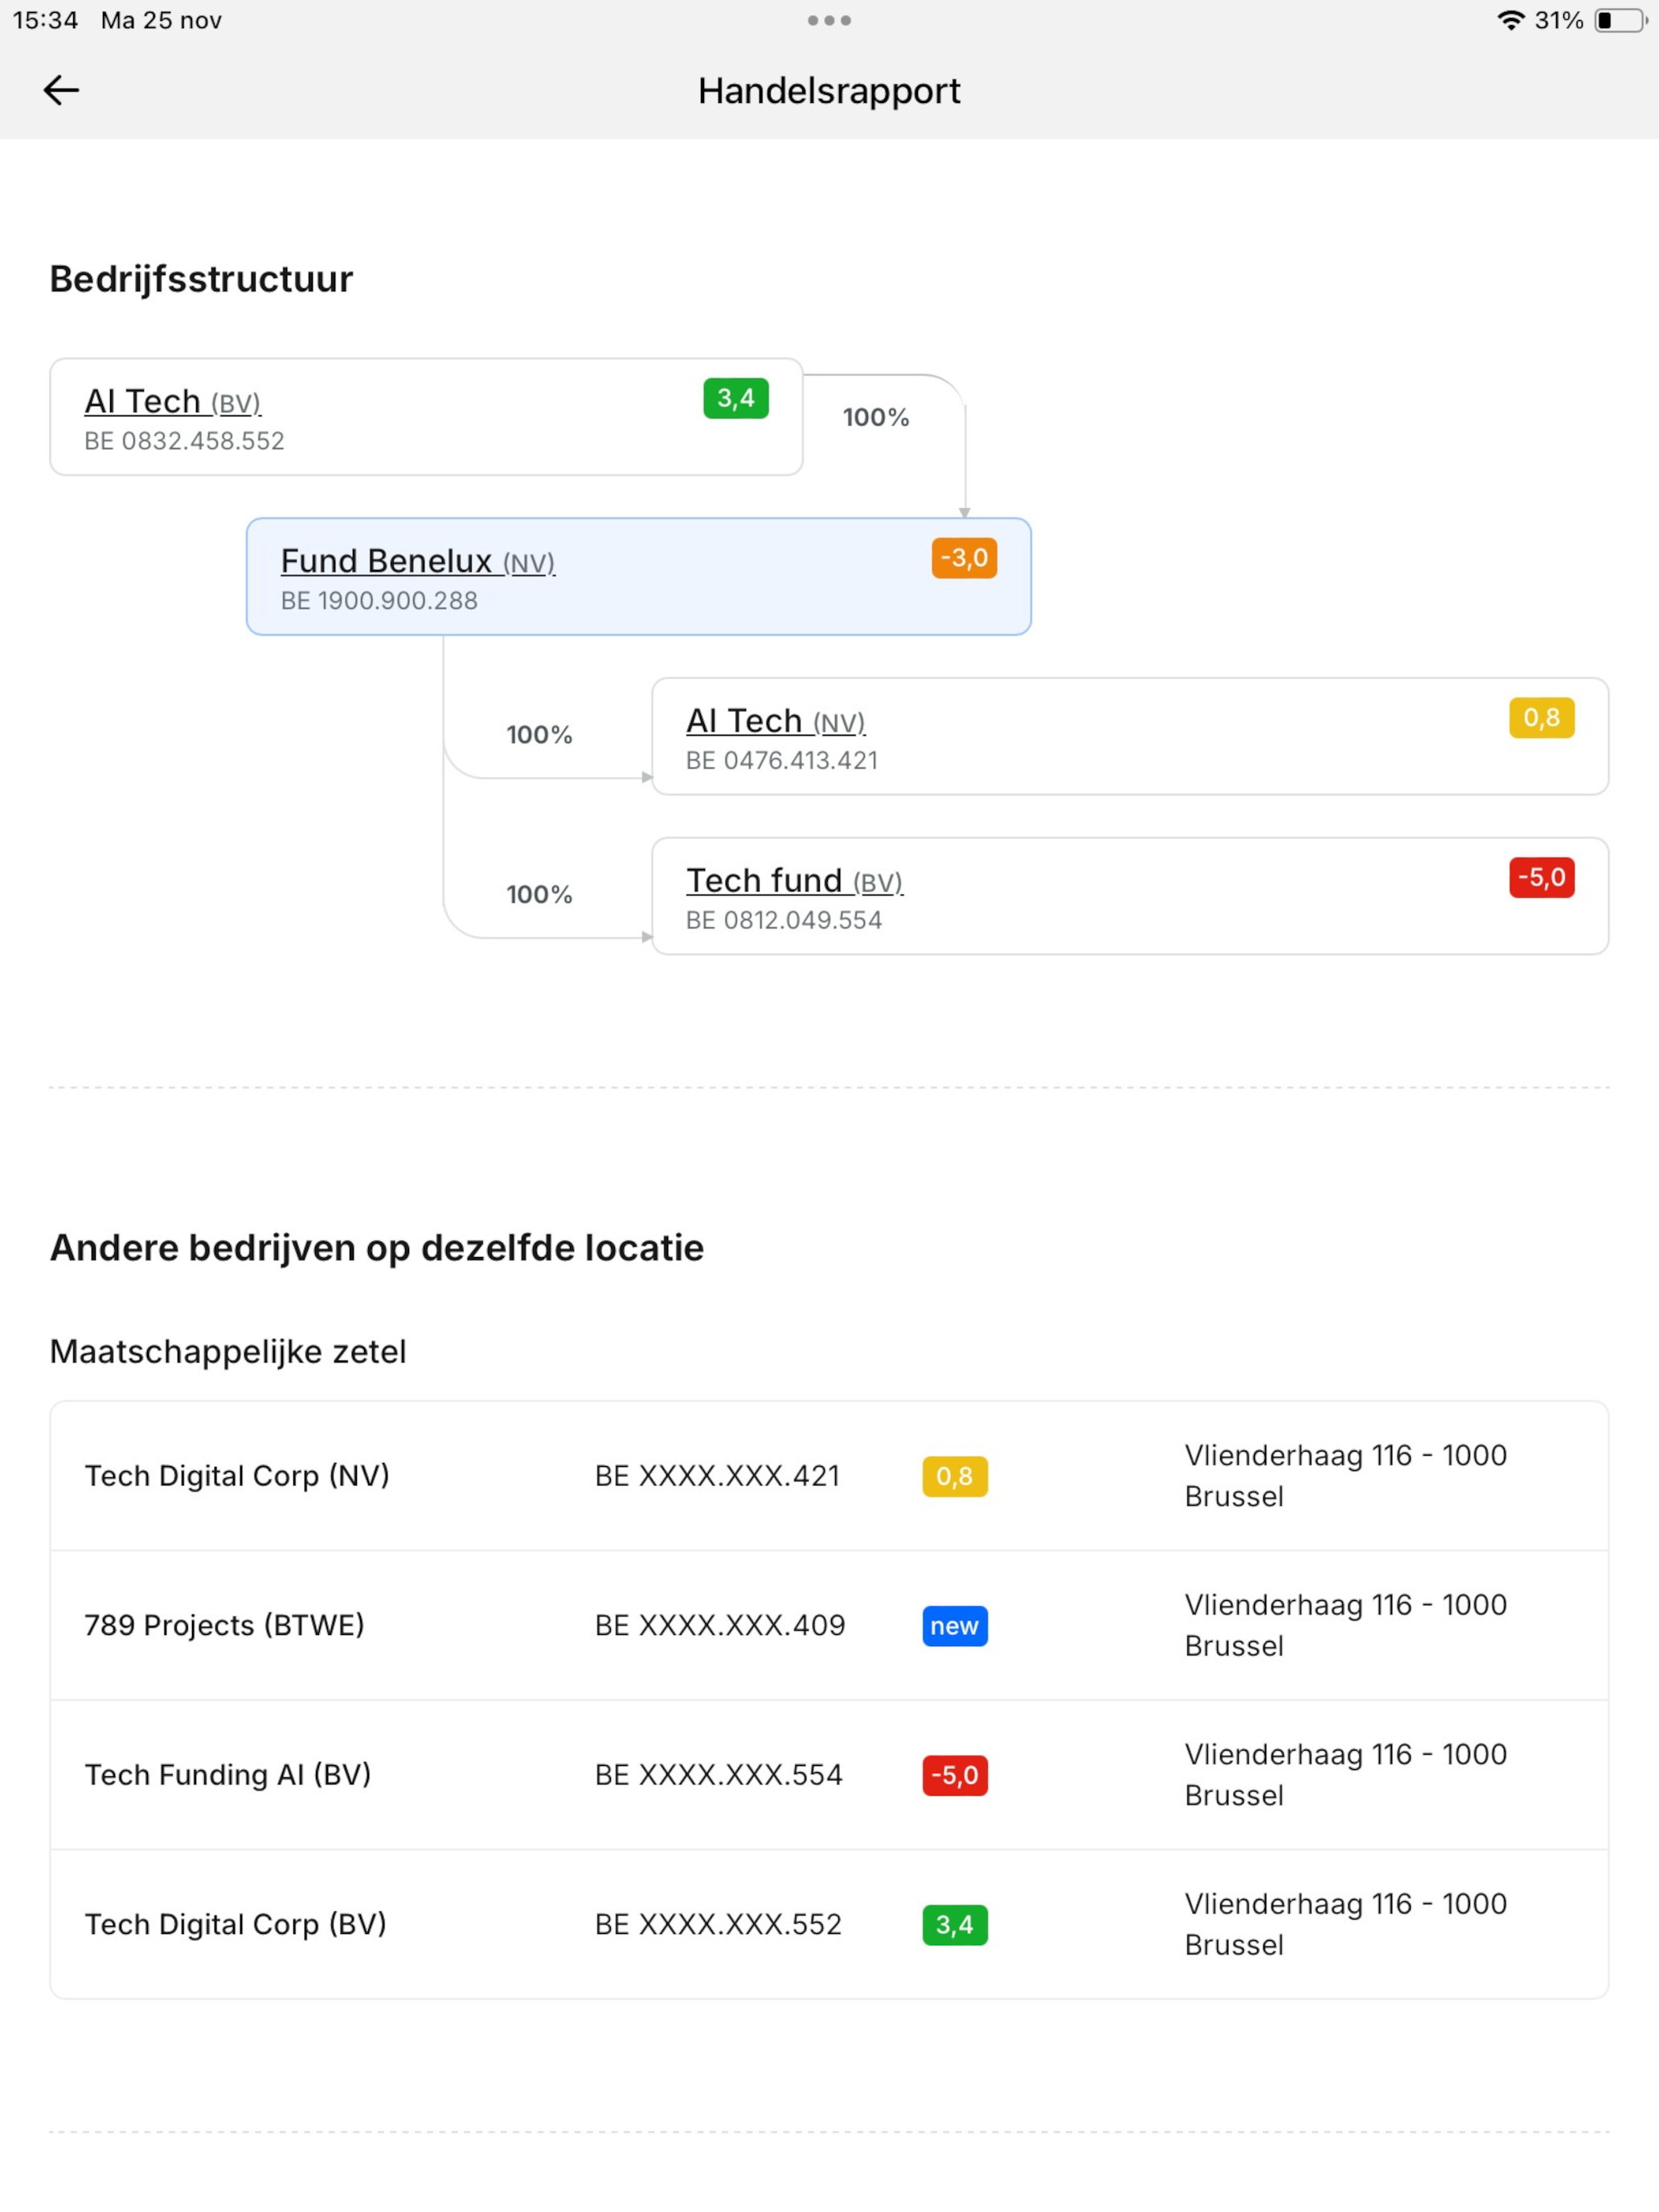Tap the Handelsrapport page title
Image resolution: width=1659 pixels, height=2212 pixels.
point(829,91)
